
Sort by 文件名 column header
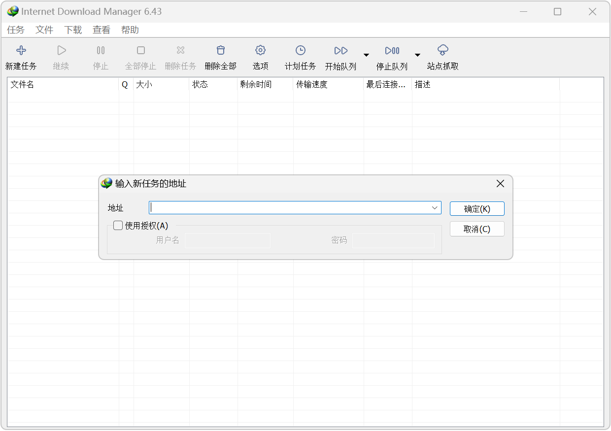(x=63, y=84)
